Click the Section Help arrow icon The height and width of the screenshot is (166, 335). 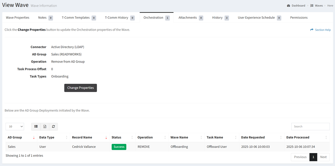(312, 30)
